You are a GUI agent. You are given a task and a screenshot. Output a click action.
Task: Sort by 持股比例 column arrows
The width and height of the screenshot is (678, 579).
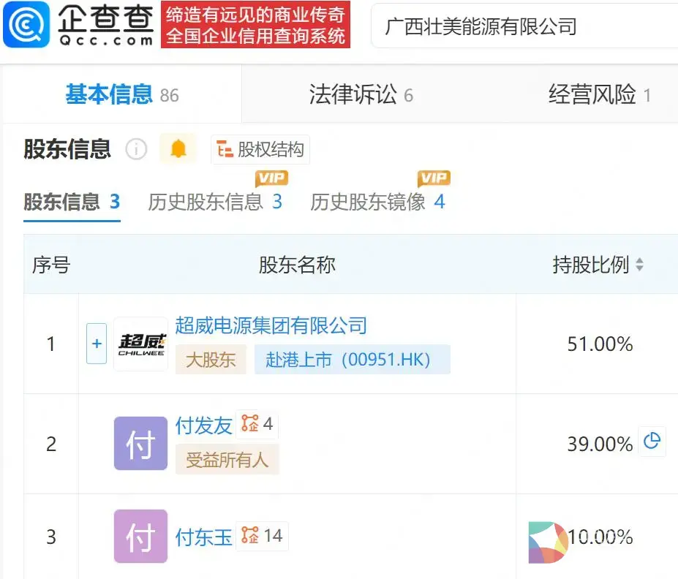639,265
